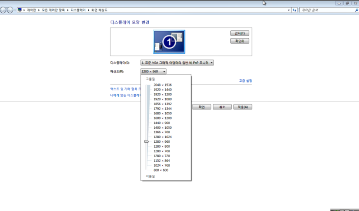The width and height of the screenshot is (359, 211).
Task: Select the 1920 × 1200 resolution
Action: tap(162, 94)
